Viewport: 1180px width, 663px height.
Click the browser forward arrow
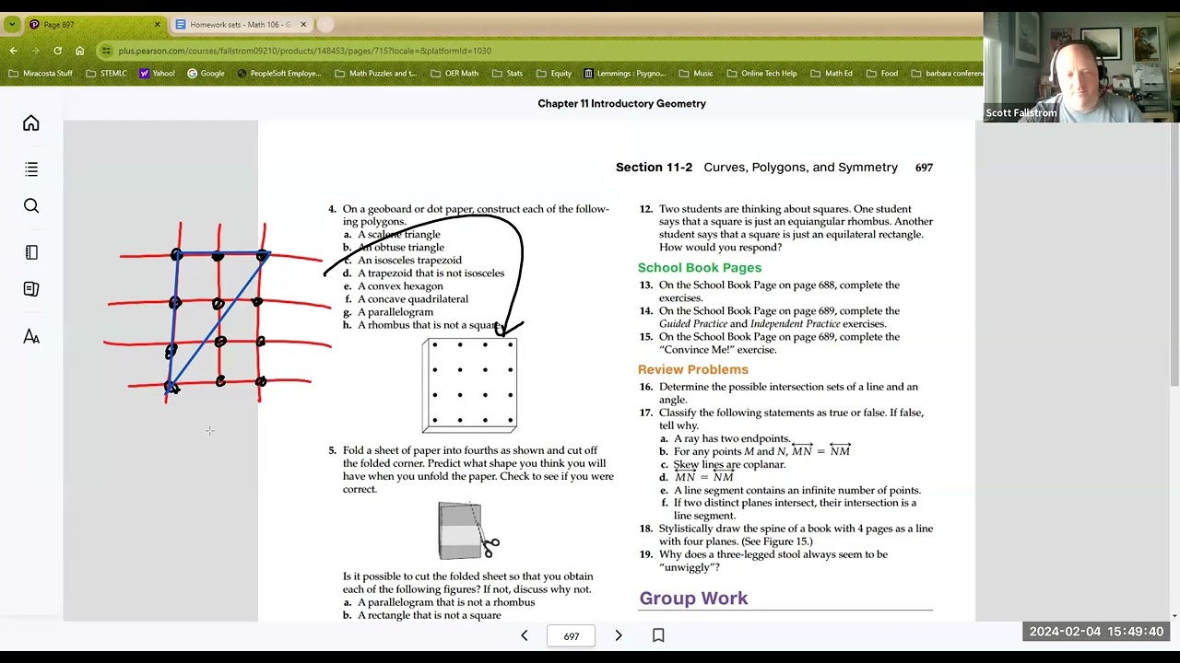click(35, 51)
